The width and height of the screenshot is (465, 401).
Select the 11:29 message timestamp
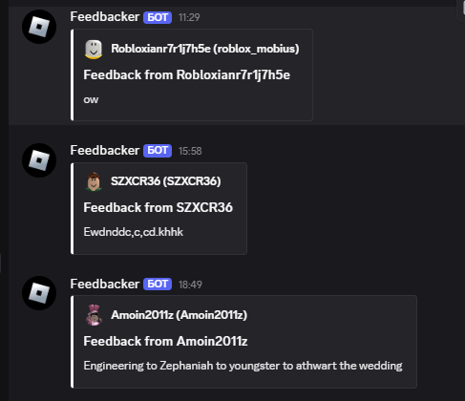pyautogui.click(x=189, y=17)
